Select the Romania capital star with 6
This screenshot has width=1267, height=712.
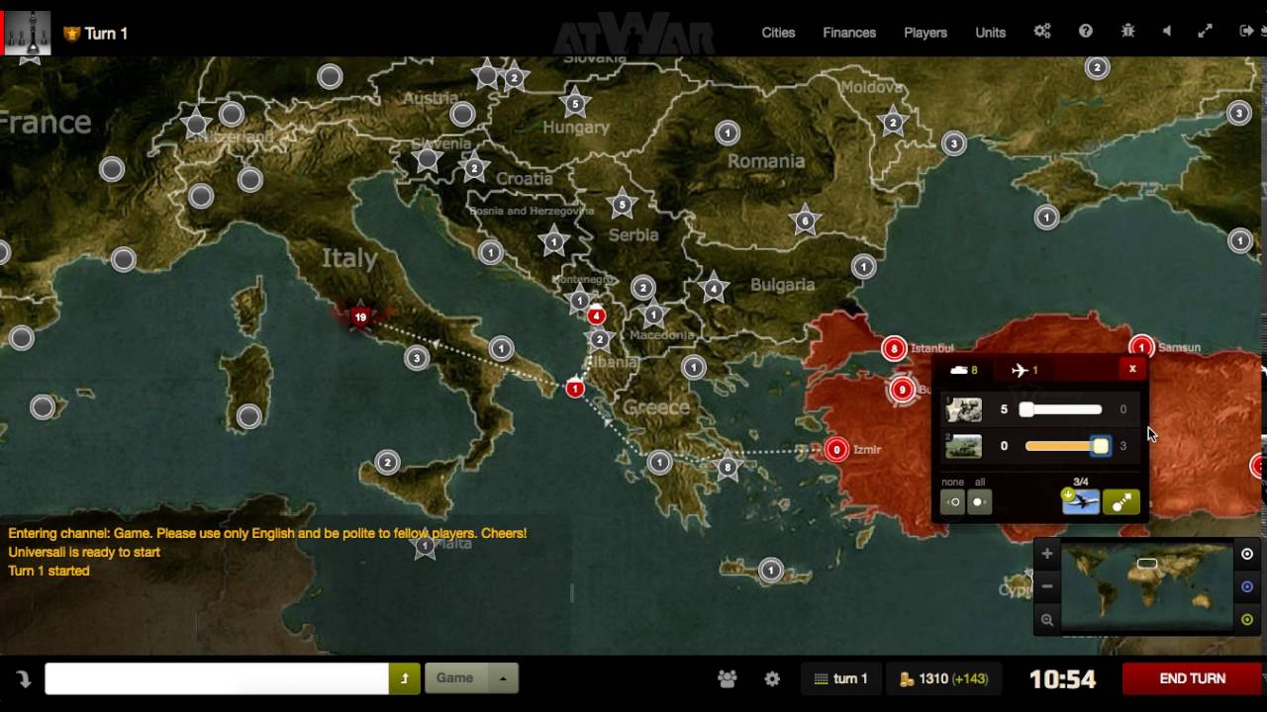tap(805, 222)
